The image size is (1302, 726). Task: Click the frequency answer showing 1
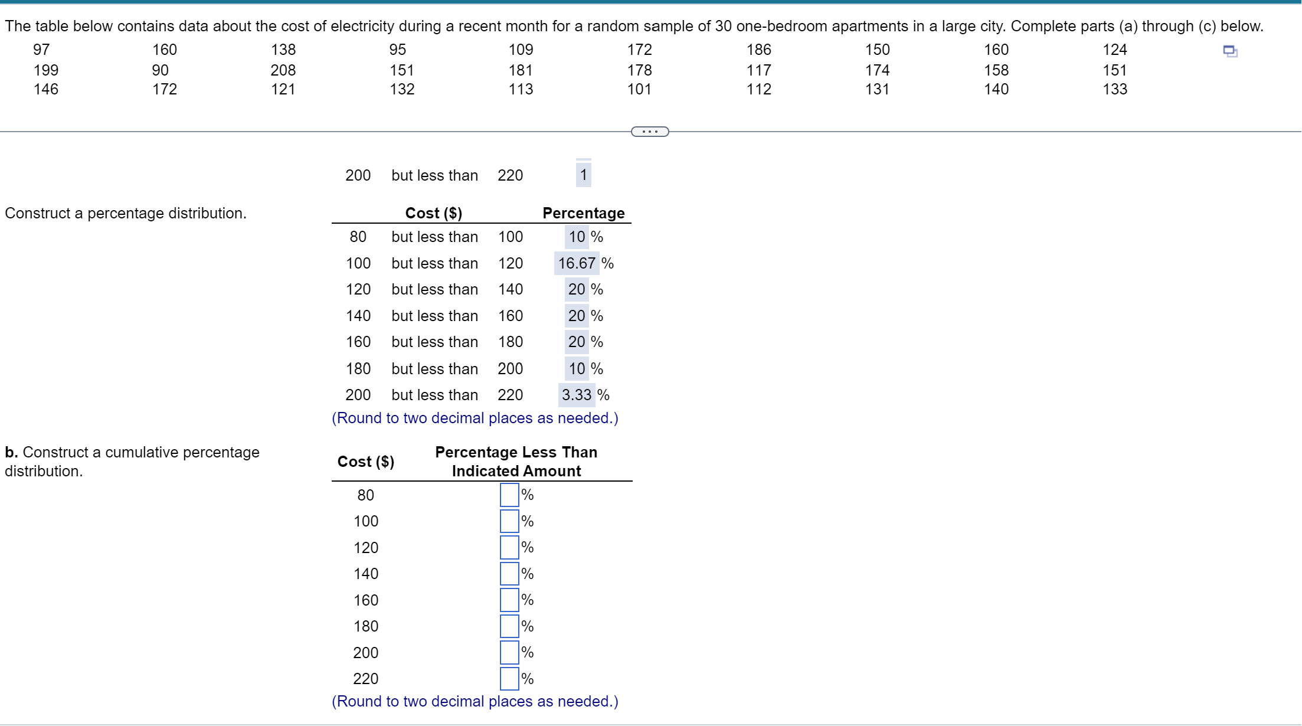(583, 175)
